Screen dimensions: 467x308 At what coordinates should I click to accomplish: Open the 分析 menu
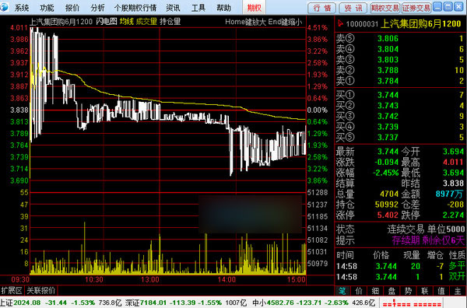click(98, 8)
